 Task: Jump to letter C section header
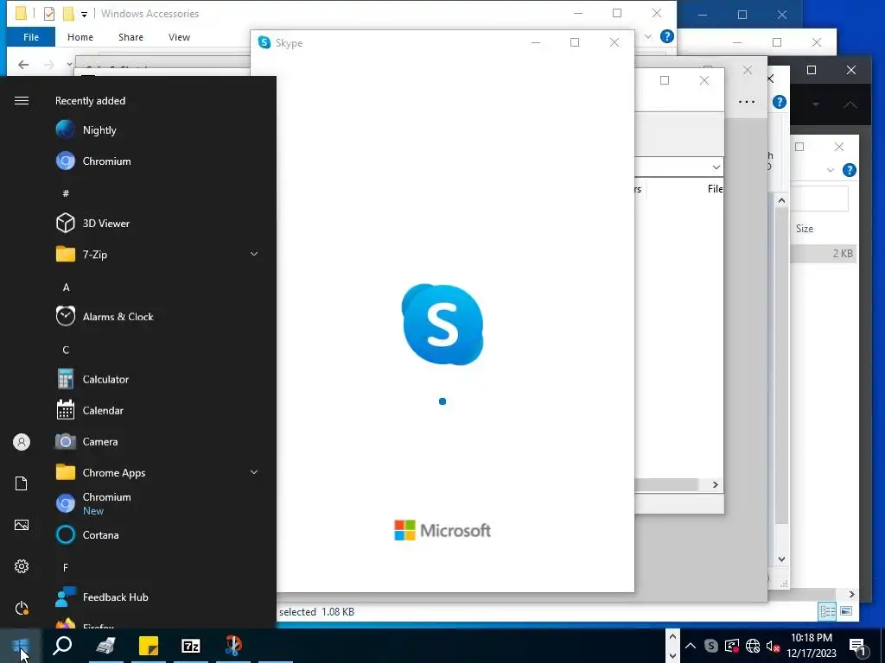66,350
